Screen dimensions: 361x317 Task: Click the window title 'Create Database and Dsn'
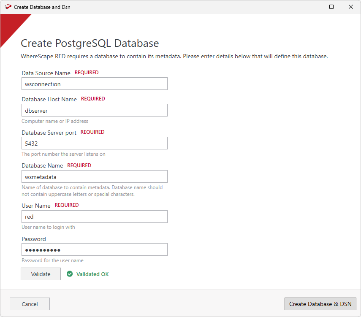pos(42,7)
